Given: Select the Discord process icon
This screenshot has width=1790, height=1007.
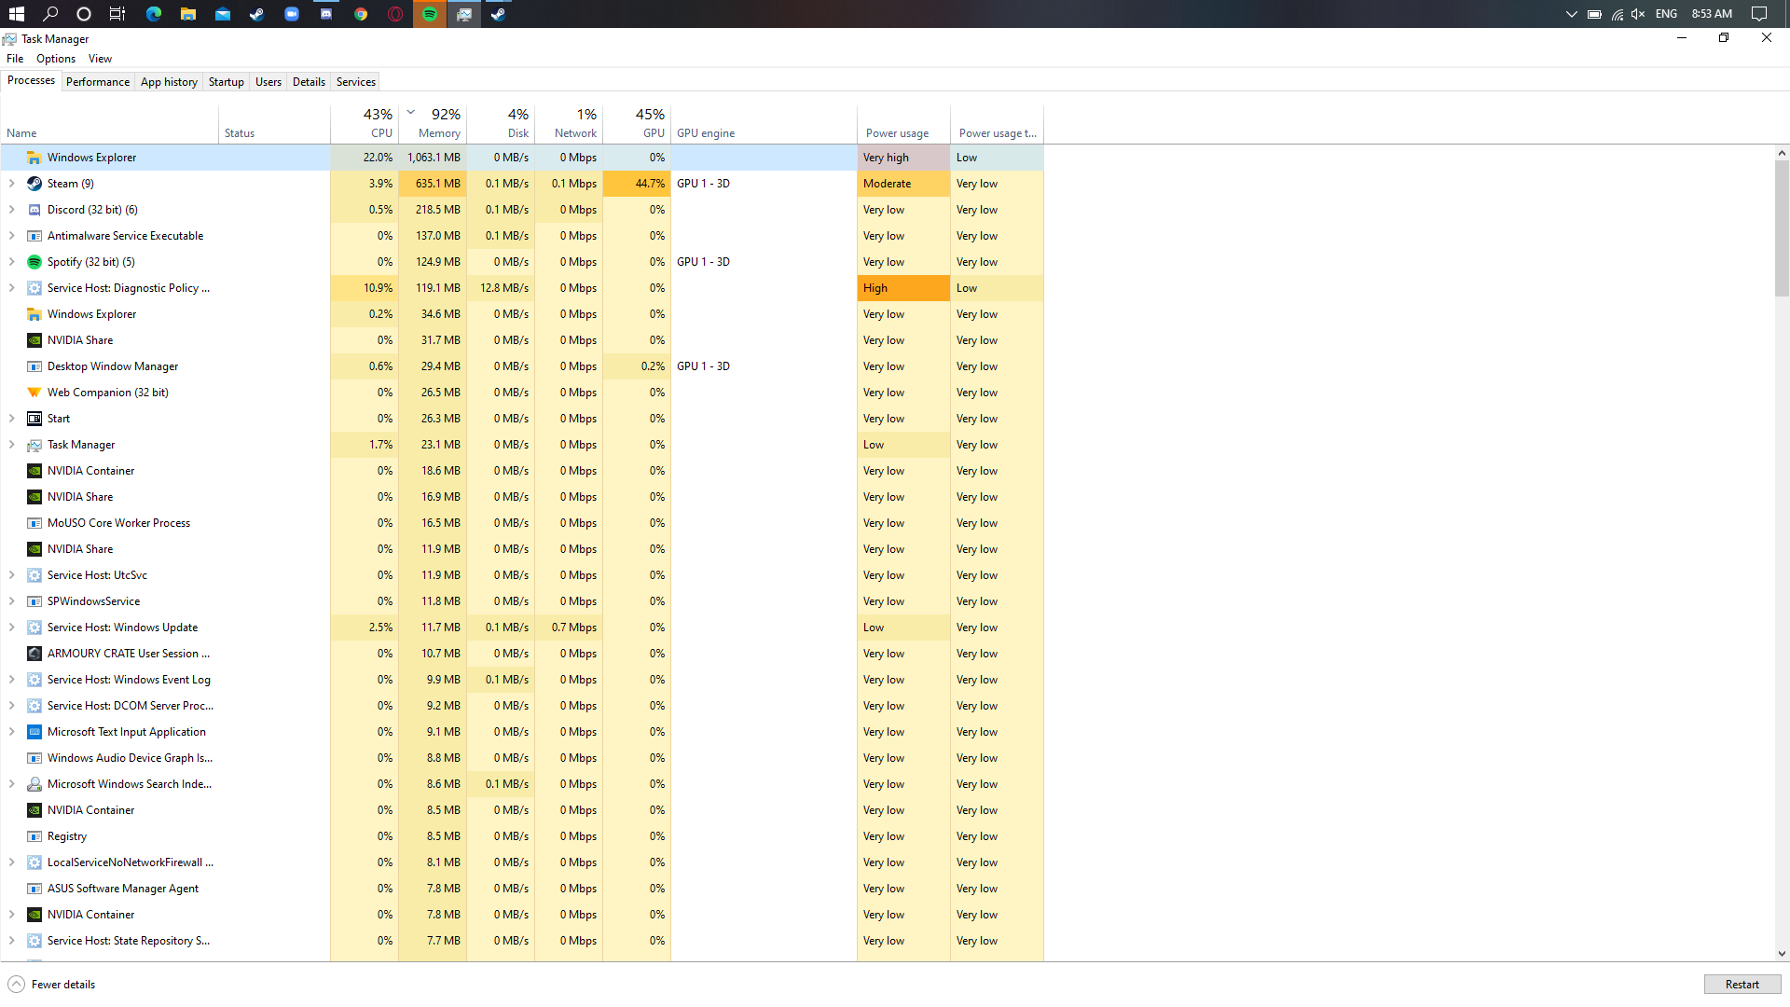Looking at the screenshot, I should click(x=34, y=210).
